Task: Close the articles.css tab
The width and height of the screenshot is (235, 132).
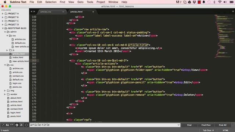Action: (x=63, y=12)
